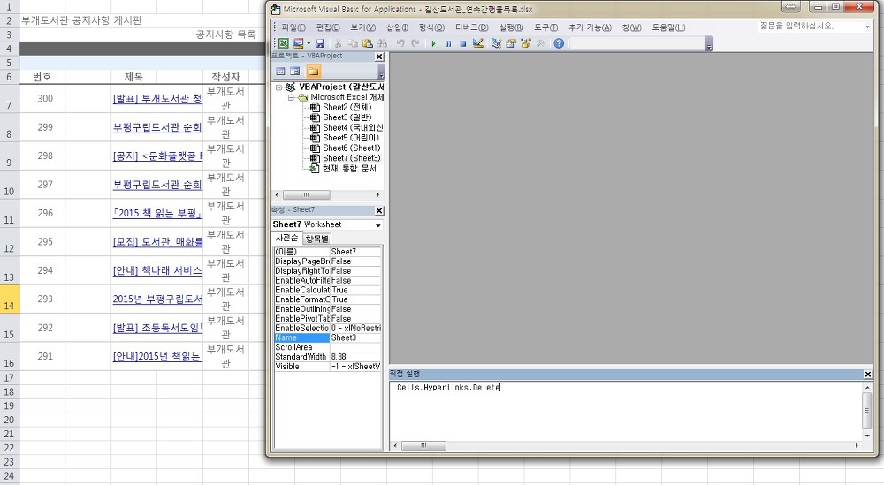Open [발표] 부개도서관 link in Excel sheet
The width and height of the screenshot is (884, 485).
157,99
